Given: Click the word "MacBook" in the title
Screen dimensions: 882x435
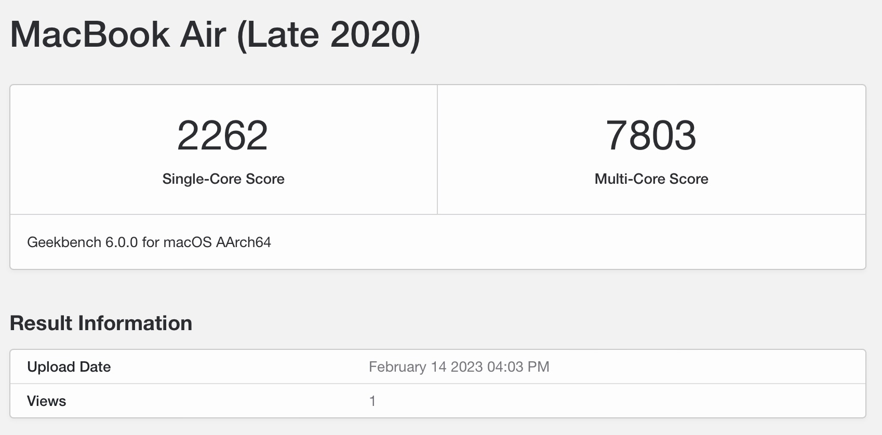Looking at the screenshot, I should pyautogui.click(x=90, y=35).
